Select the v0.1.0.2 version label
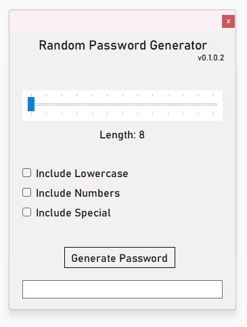 [x=211, y=58]
